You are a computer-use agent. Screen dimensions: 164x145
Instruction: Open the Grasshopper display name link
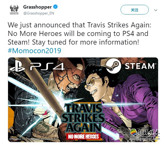pos(38,7)
